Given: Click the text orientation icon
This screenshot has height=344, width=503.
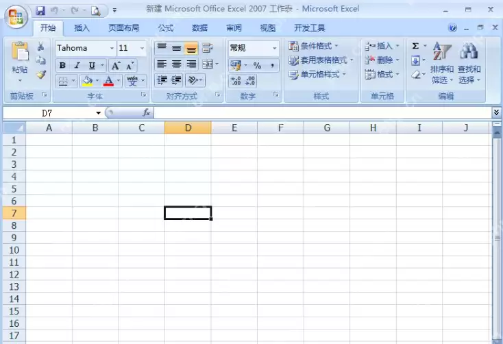Looking at the screenshot, I should pos(193,80).
